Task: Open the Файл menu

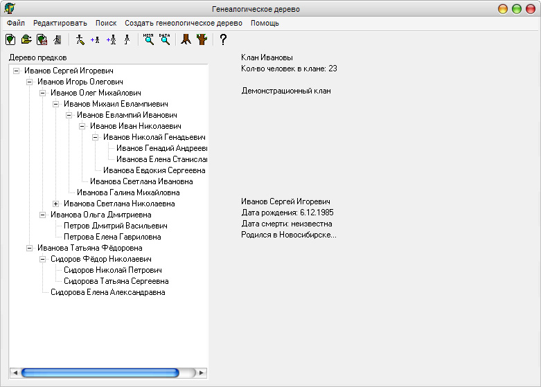Action: tap(15, 23)
